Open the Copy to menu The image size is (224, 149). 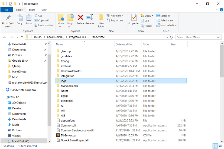pyautogui.click(x=70, y=21)
